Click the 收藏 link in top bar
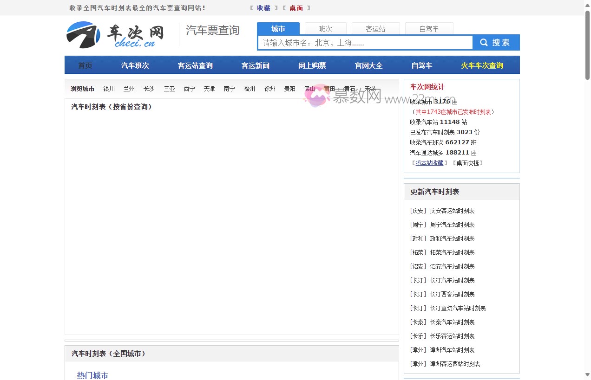 click(263, 8)
